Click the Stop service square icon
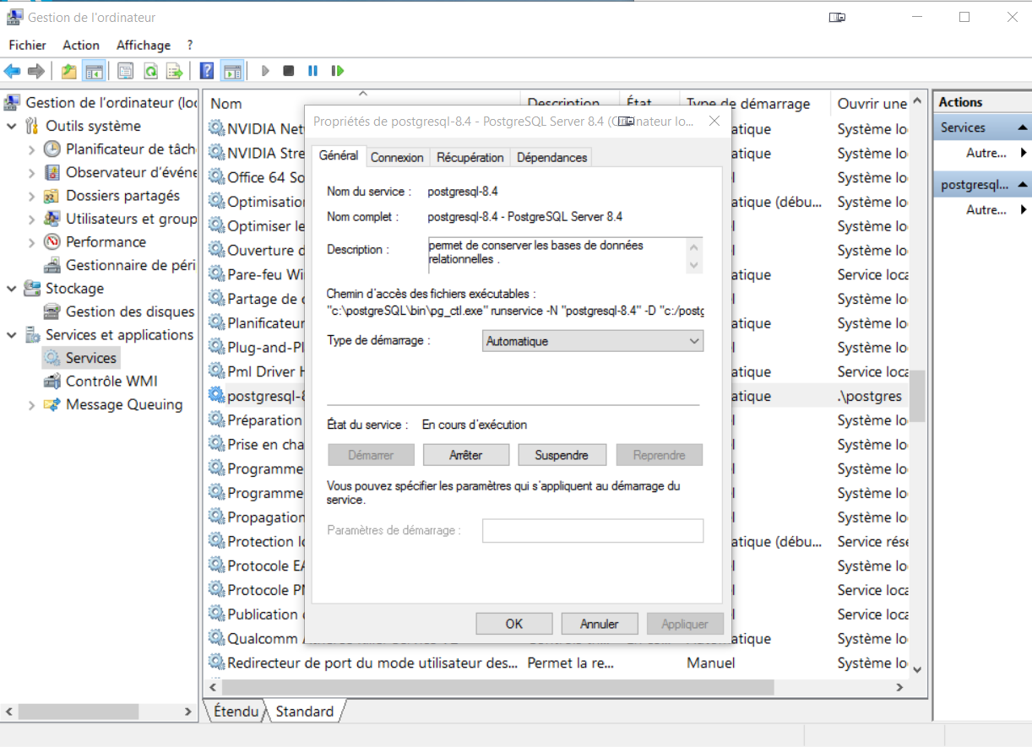The image size is (1032, 747). click(289, 71)
